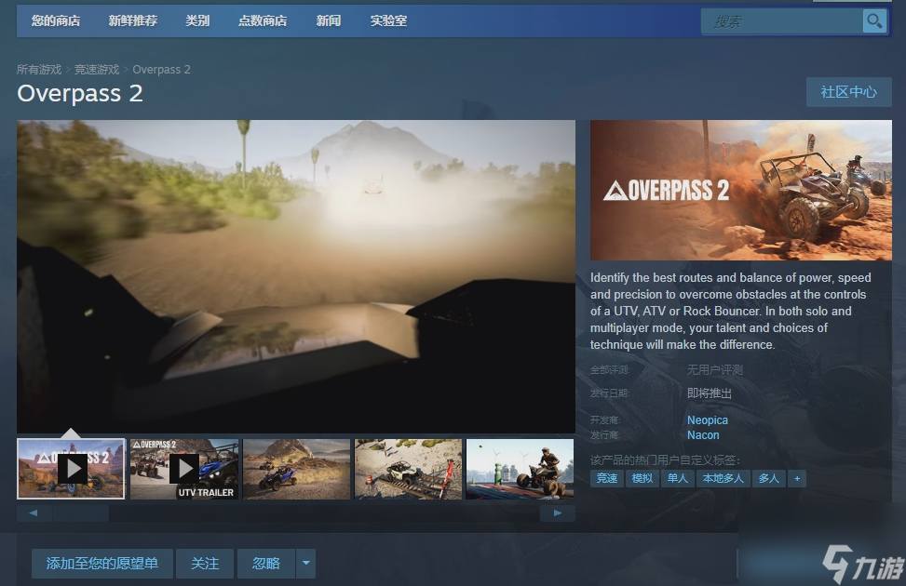Click the 忽略 button
Viewport: 906px width, 586px height.
click(266, 564)
